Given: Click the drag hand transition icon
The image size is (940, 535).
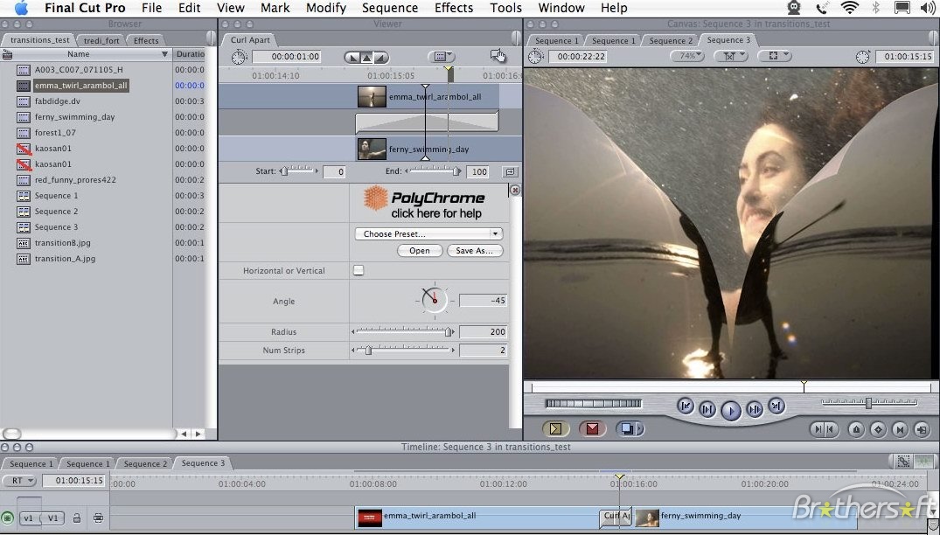Looking at the screenshot, I should 498,57.
